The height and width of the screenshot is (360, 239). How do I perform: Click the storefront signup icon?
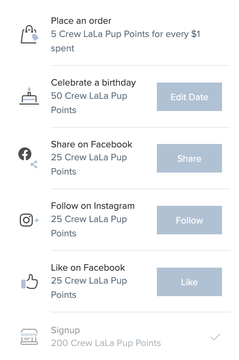click(x=29, y=337)
